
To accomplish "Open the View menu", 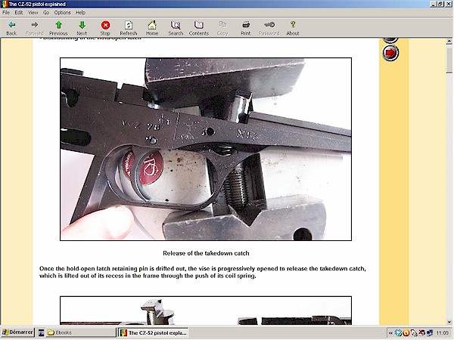I will (33, 12).
